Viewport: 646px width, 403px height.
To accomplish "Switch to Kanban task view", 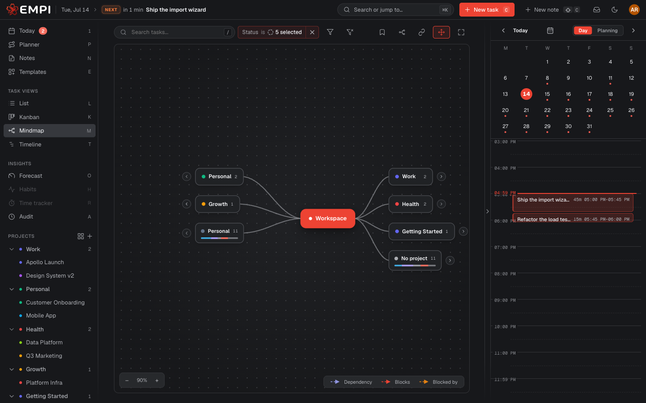I will [49, 117].
